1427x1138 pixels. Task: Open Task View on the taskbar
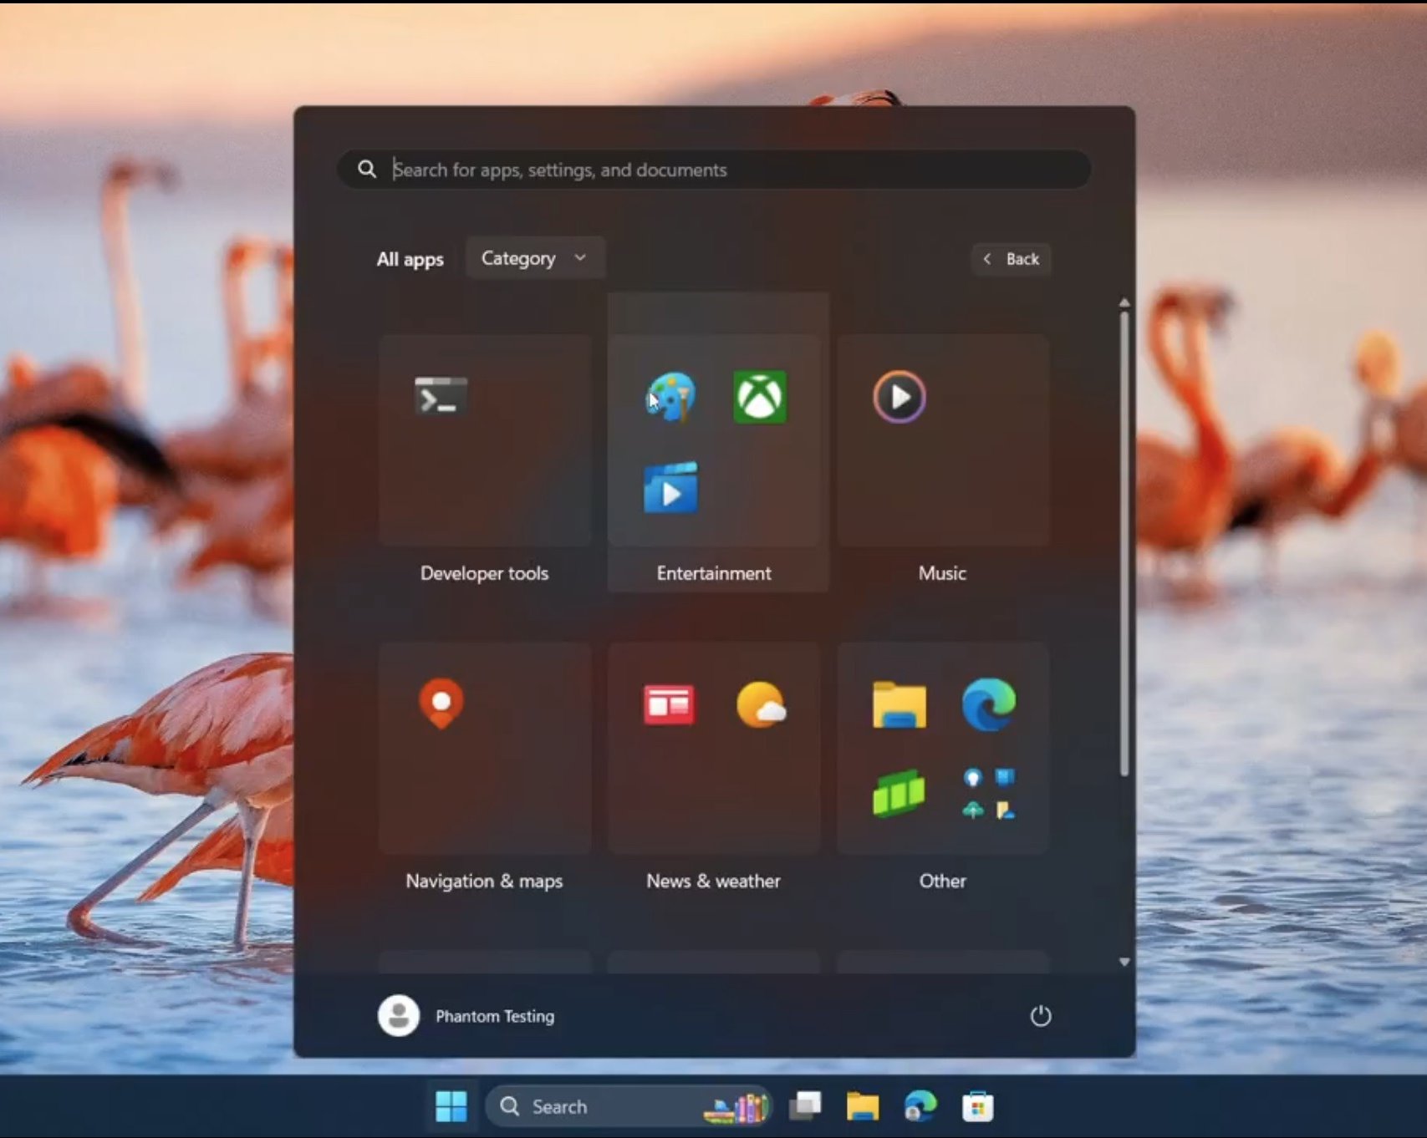click(805, 1106)
